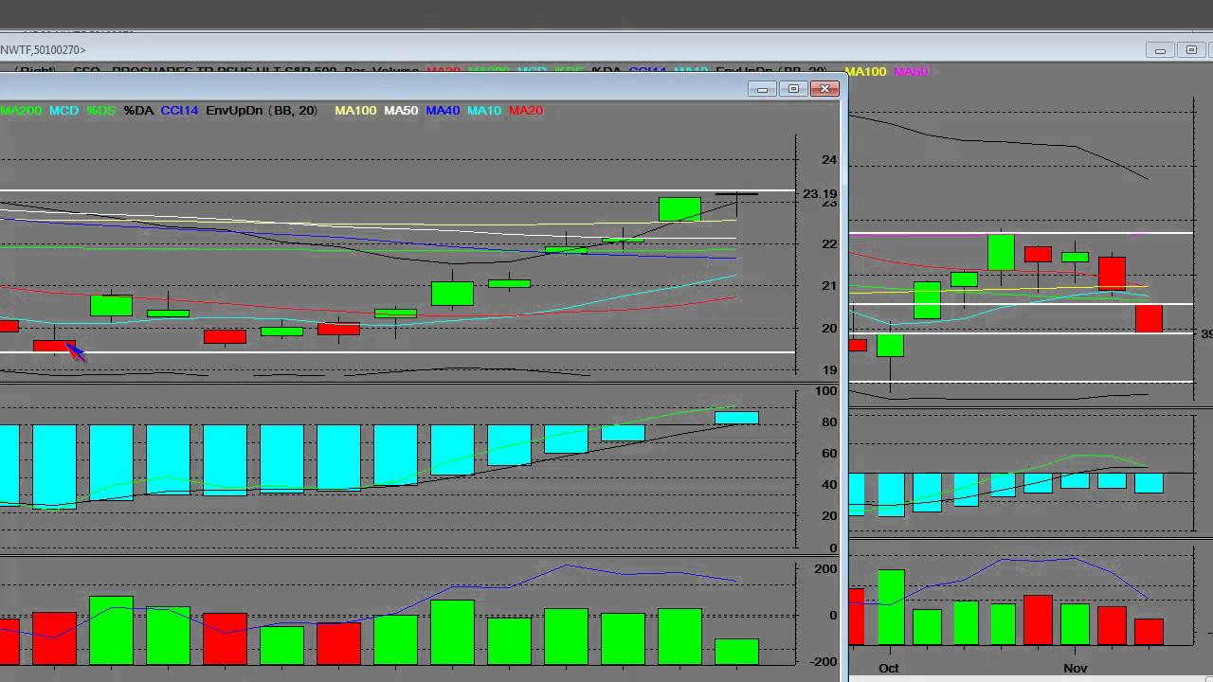This screenshot has width=1213, height=682.
Task: Click the Oct date label in background chart
Action: [889, 668]
